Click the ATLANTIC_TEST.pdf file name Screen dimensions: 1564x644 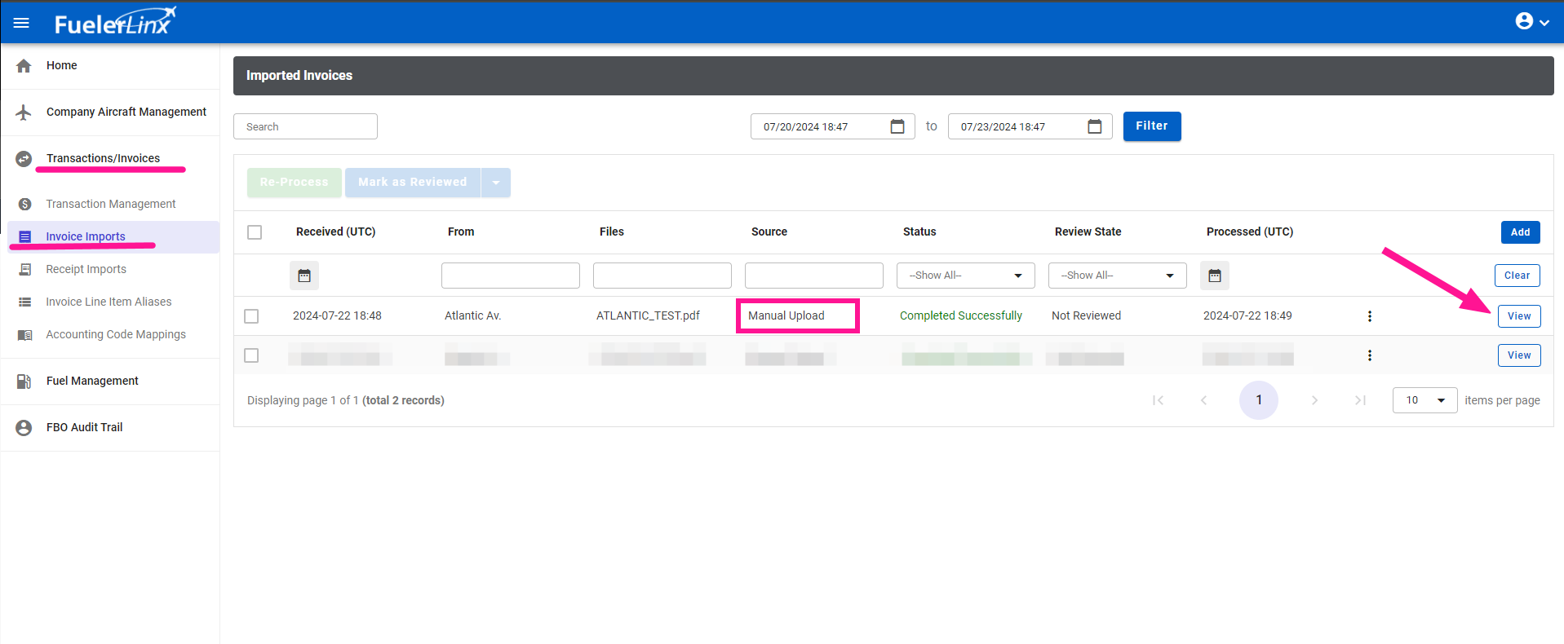point(648,315)
